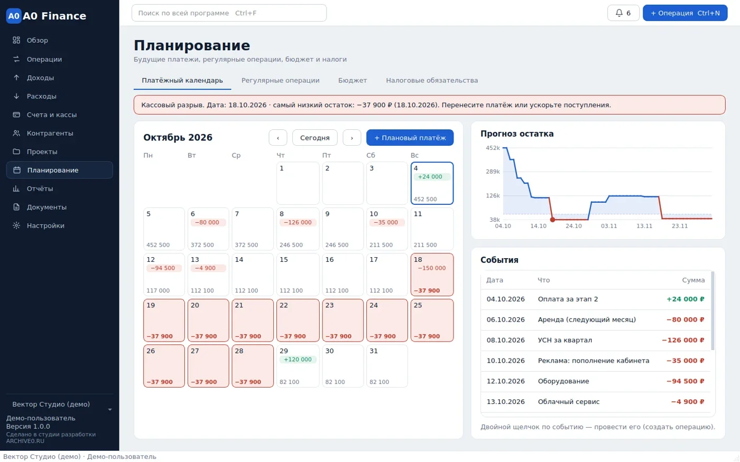The width and height of the screenshot is (740, 462).
Task: Click the Планирование calendar icon
Action: point(16,170)
